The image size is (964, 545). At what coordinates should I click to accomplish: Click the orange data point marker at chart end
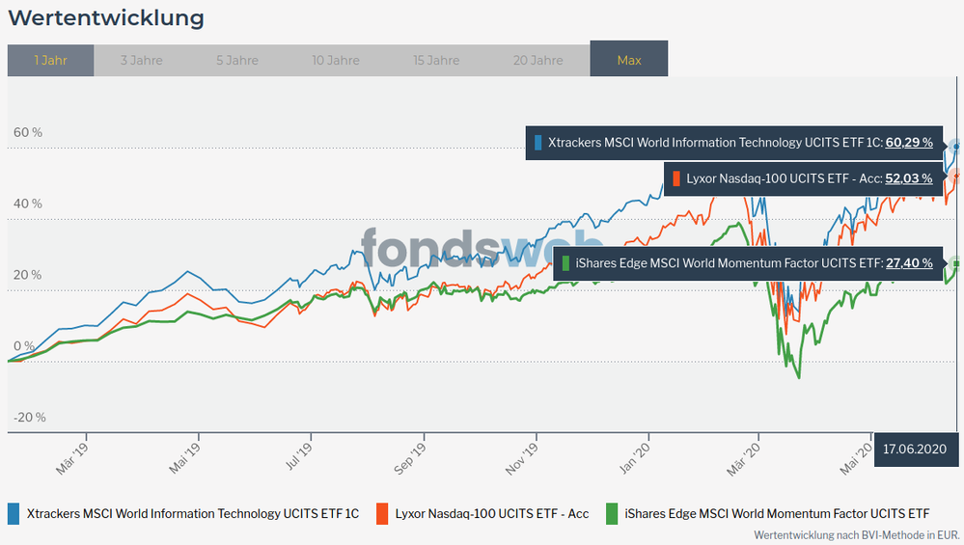tap(956, 177)
